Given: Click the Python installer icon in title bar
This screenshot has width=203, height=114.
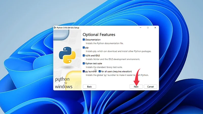Looking at the screenshot, I should tap(55, 28).
